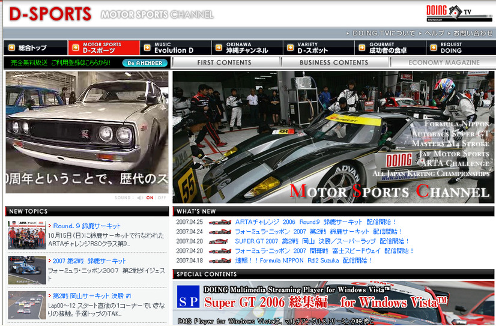Click 2007.04.25 date text
This screenshot has height=326, width=496.
pos(190,222)
